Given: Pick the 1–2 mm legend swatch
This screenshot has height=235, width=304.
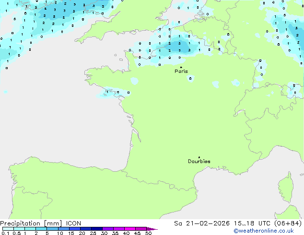Looking at the screenshot, I should [x=30, y=229].
